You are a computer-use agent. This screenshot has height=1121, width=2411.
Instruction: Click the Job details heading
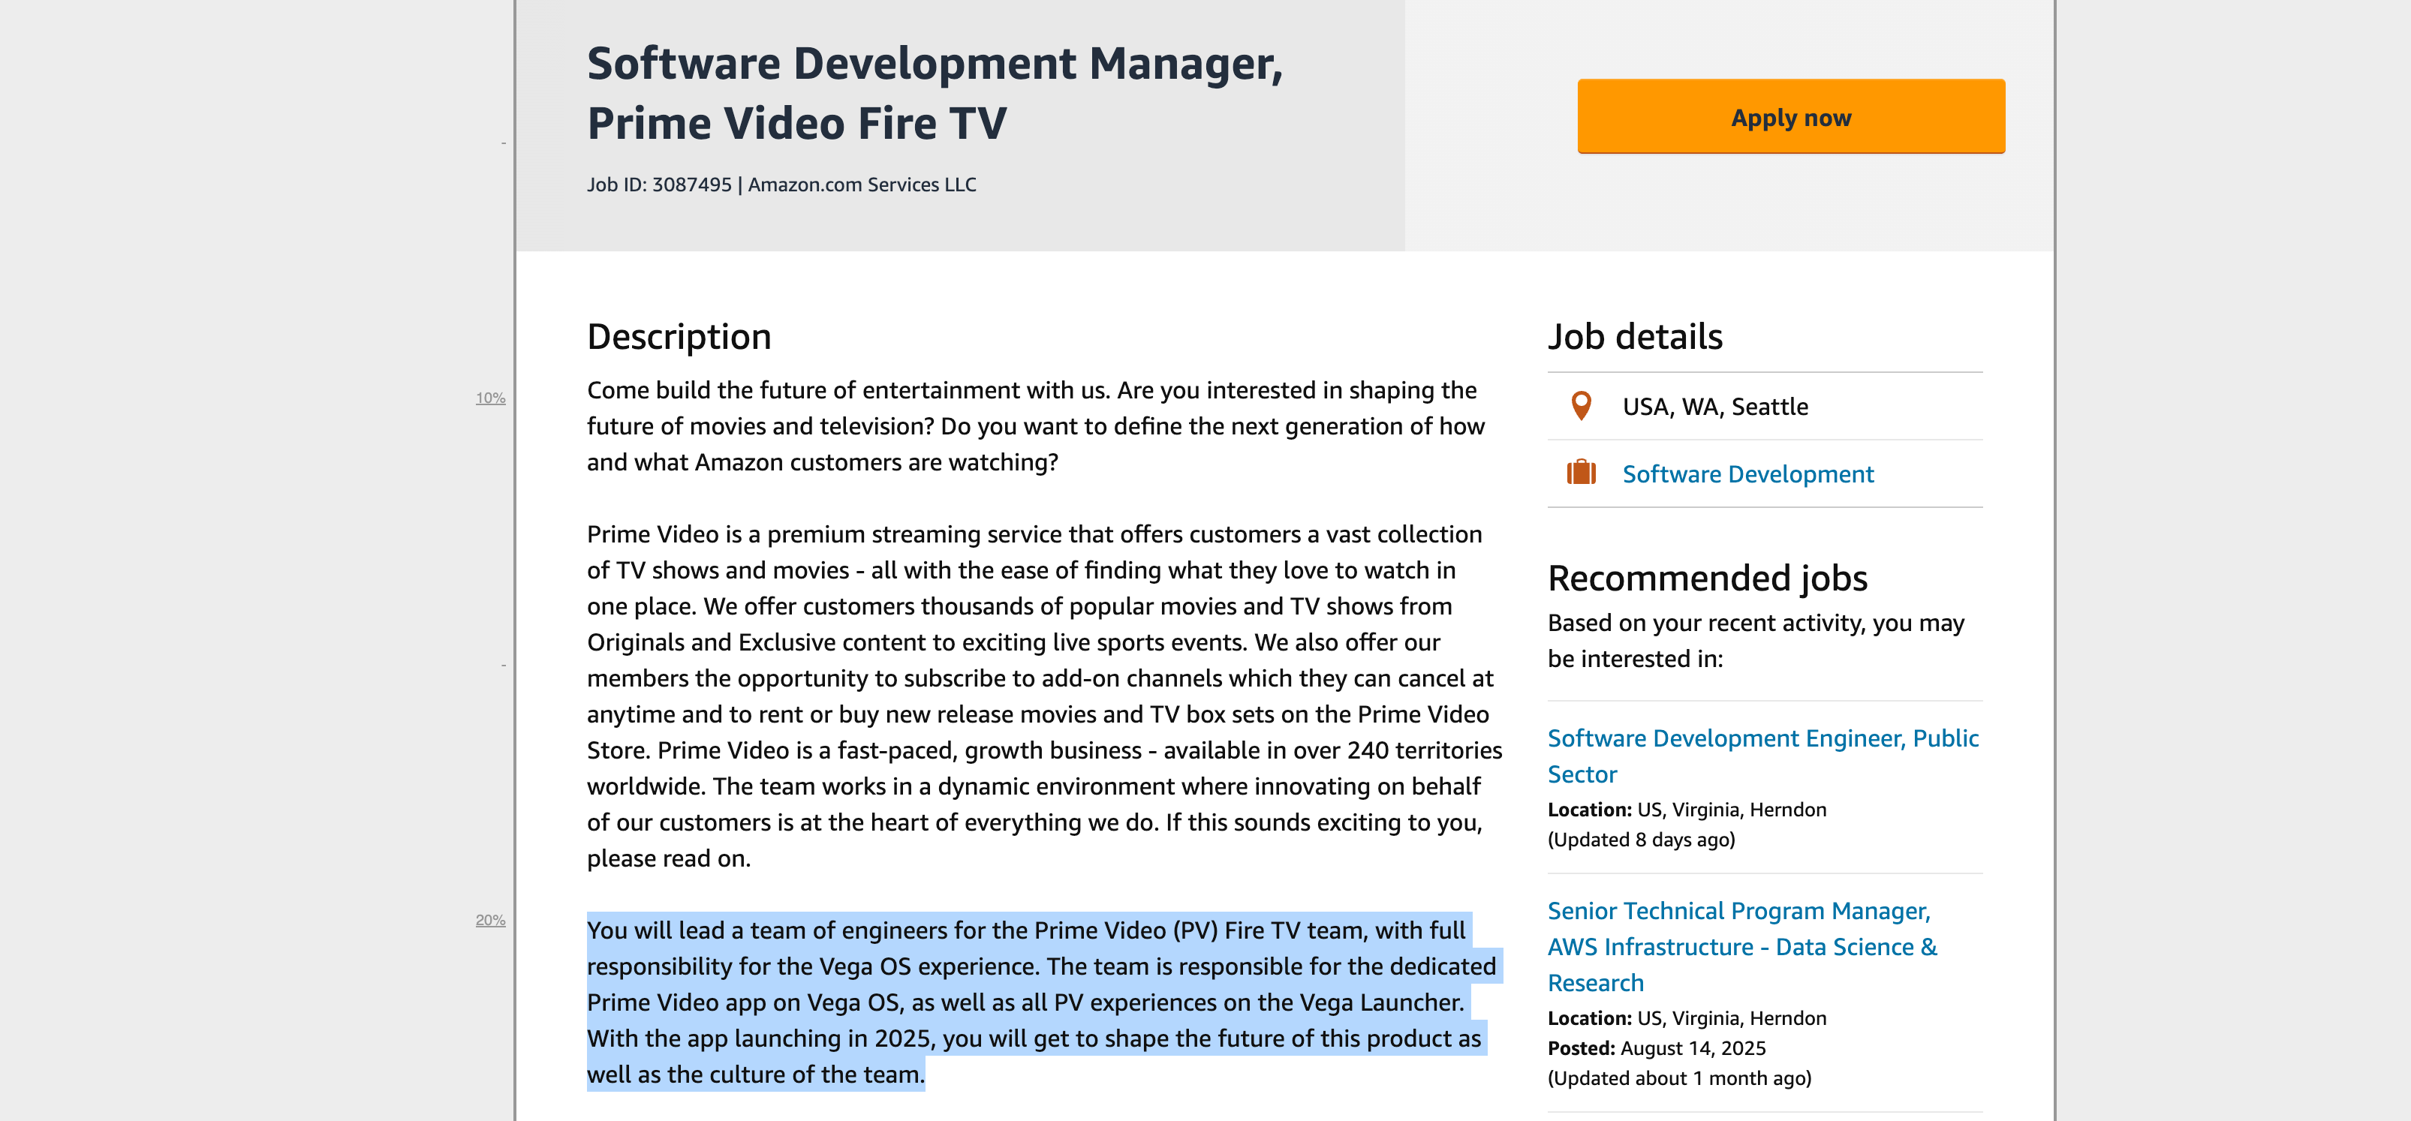(1634, 337)
